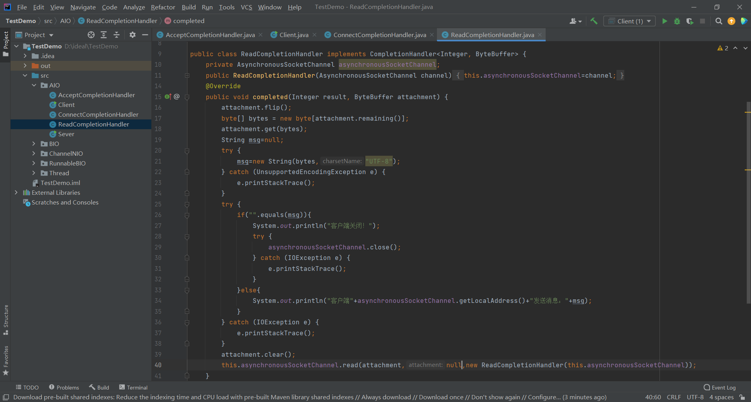The image size is (751, 402).
Task: Open the Refactor menu
Action: coord(163,7)
